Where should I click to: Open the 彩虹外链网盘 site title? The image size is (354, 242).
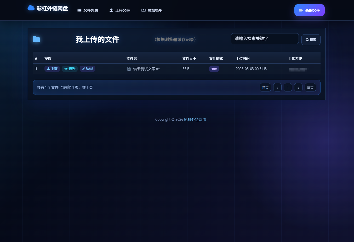52,8
